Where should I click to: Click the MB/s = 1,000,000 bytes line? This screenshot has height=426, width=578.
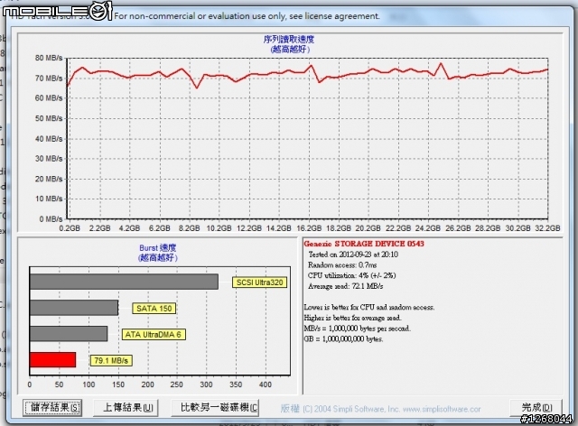(x=357, y=329)
